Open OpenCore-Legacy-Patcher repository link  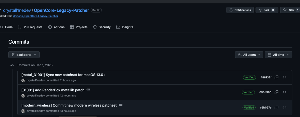pyautogui.click(x=61, y=10)
